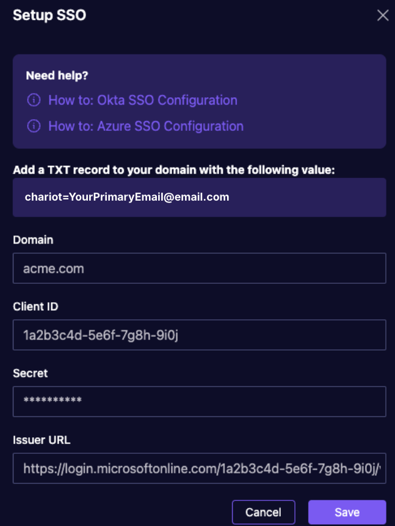The image size is (395, 526).
Task: Click the Need help? heading
Action: coord(57,75)
